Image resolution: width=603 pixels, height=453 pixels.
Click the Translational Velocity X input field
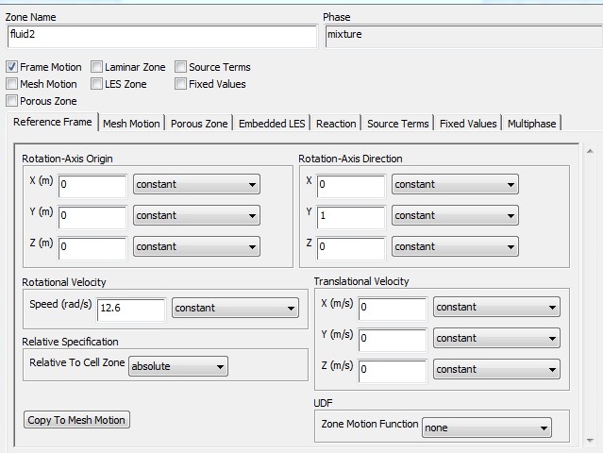pyautogui.click(x=392, y=307)
